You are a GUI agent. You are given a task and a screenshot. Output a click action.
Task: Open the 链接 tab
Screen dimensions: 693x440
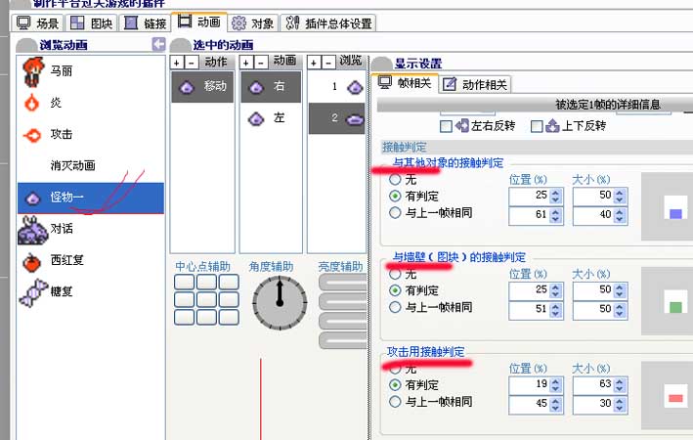pyautogui.click(x=145, y=23)
